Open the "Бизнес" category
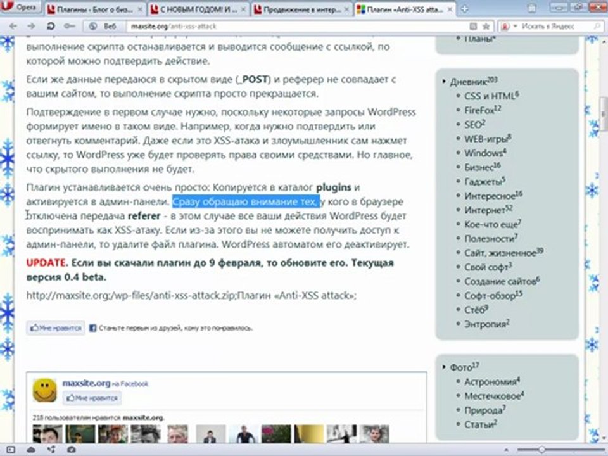The image size is (608, 456). tap(483, 167)
